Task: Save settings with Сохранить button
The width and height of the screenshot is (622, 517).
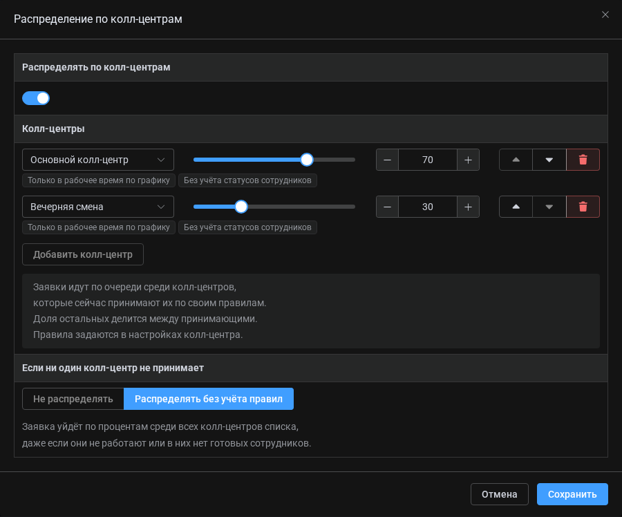Action: point(572,494)
